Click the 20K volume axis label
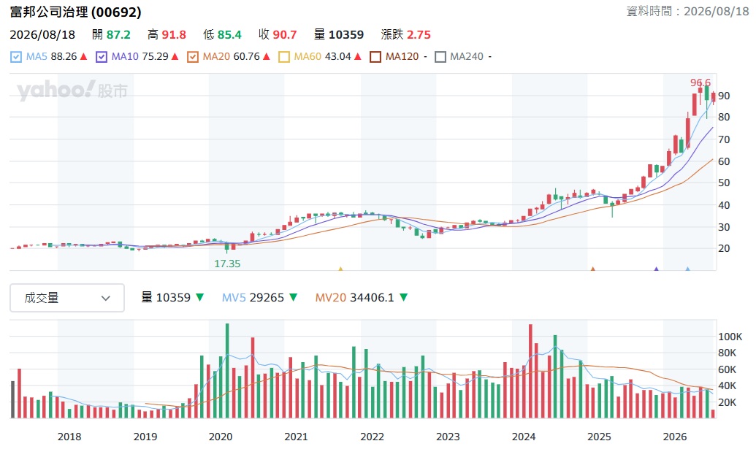Screen dimensions: 756x449 coord(727,402)
